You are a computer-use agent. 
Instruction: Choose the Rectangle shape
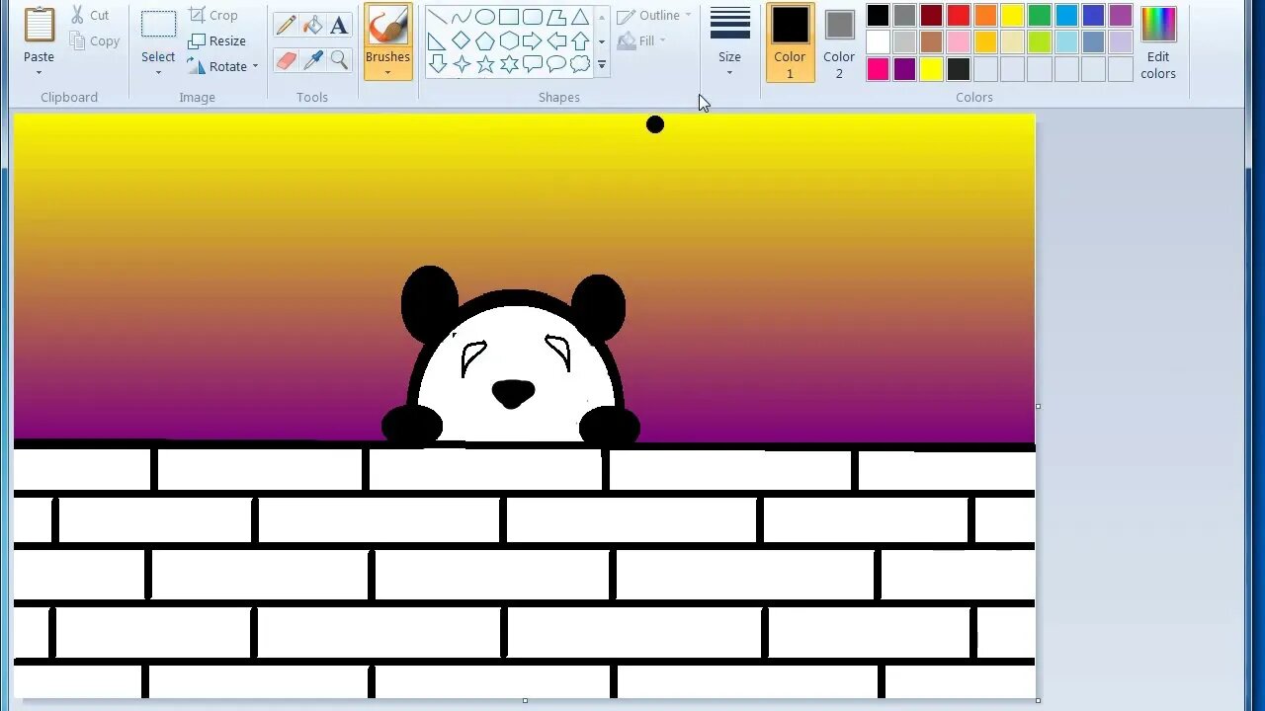coord(508,17)
